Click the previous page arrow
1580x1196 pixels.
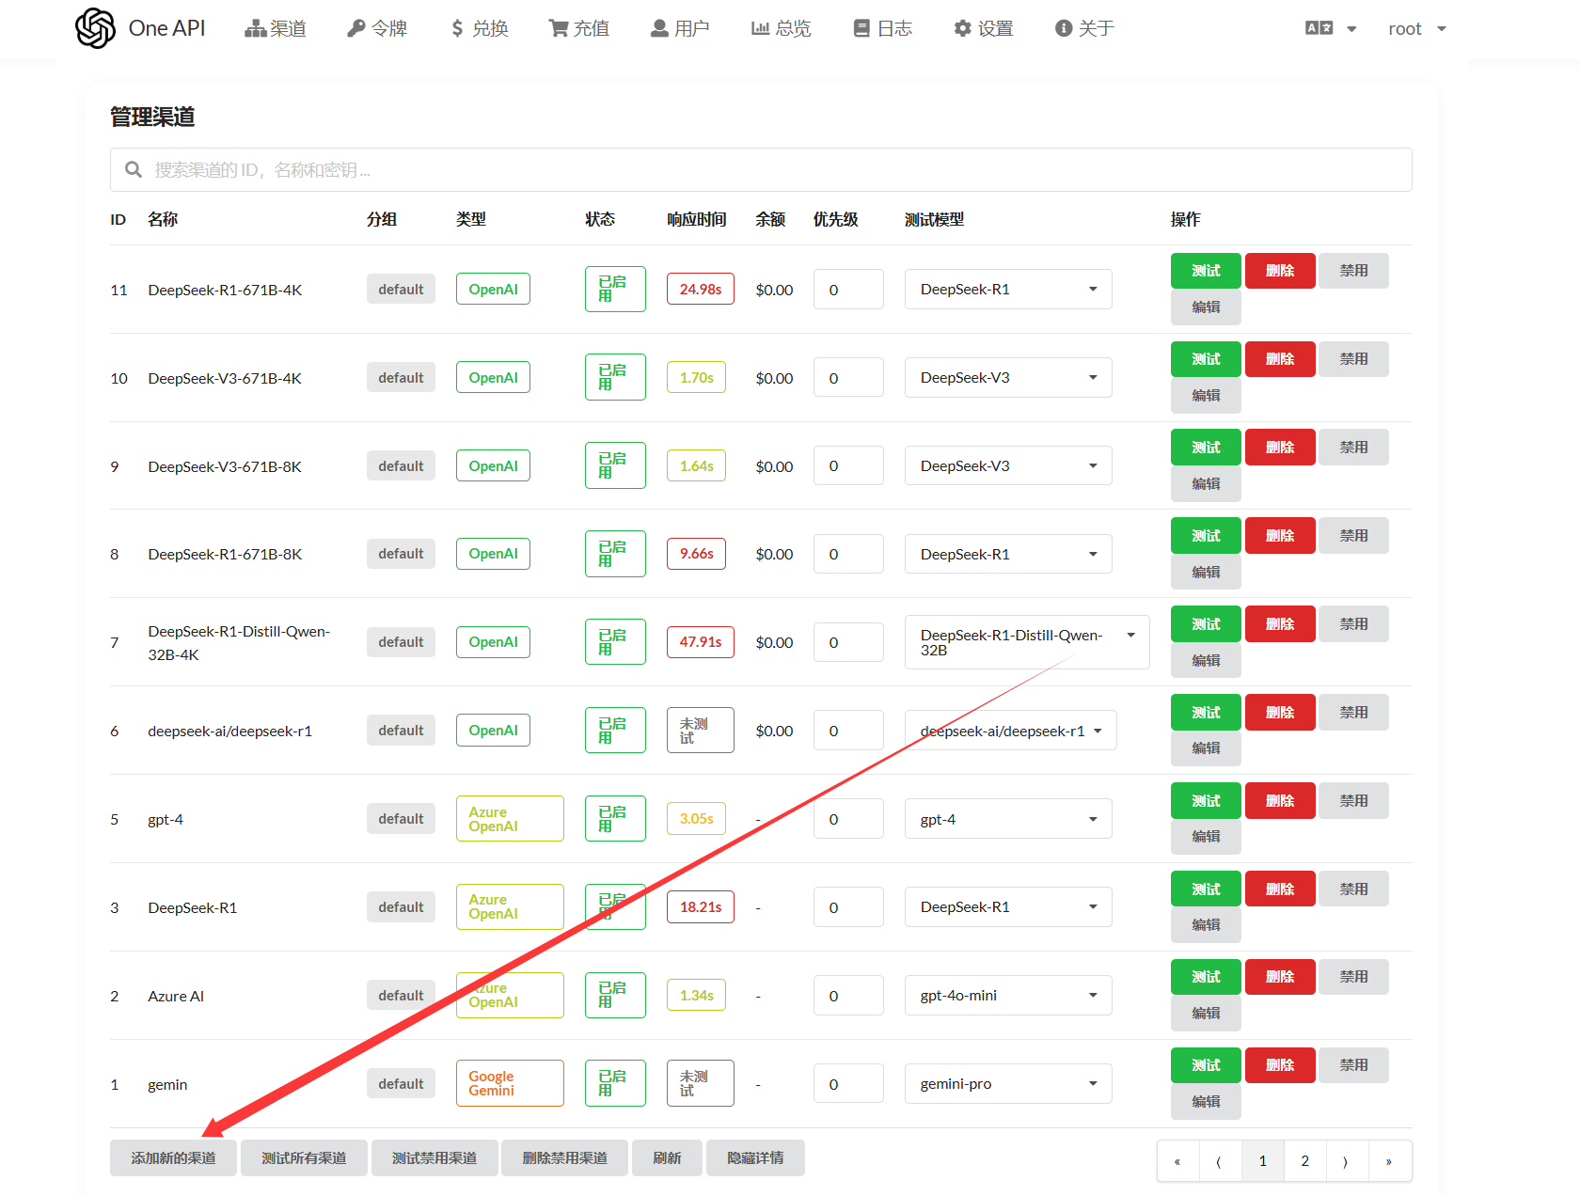click(1220, 1160)
